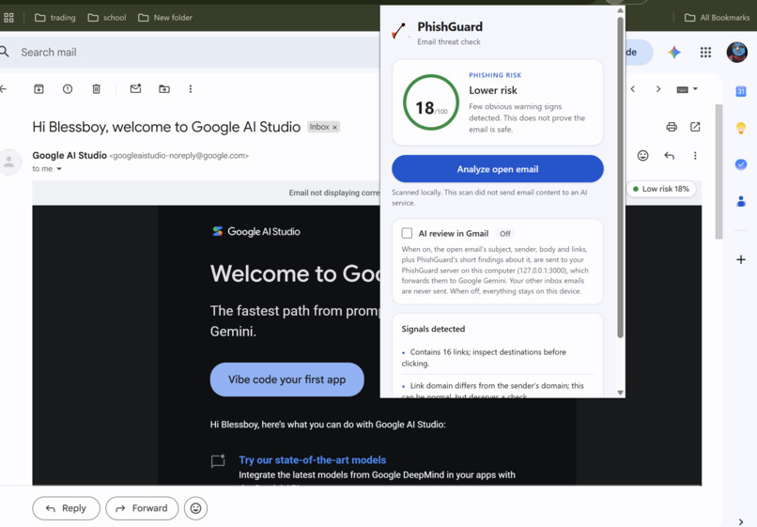The height and width of the screenshot is (527, 757).
Task: Open Calendar in side panel
Action: tap(741, 91)
